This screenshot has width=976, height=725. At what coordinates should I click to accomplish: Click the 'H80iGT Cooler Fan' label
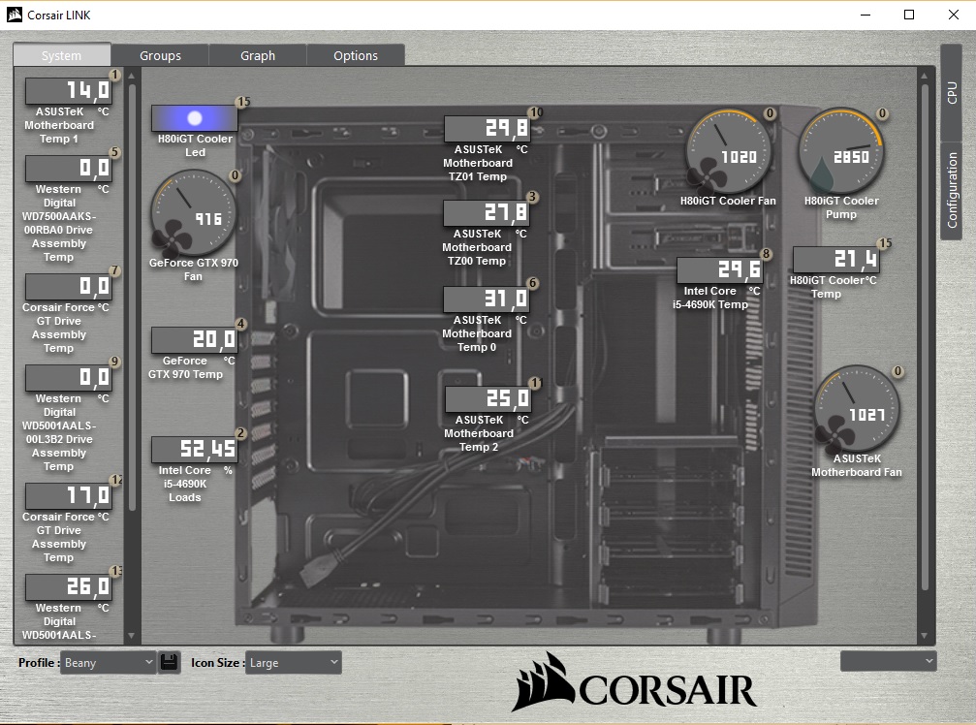[x=728, y=201]
